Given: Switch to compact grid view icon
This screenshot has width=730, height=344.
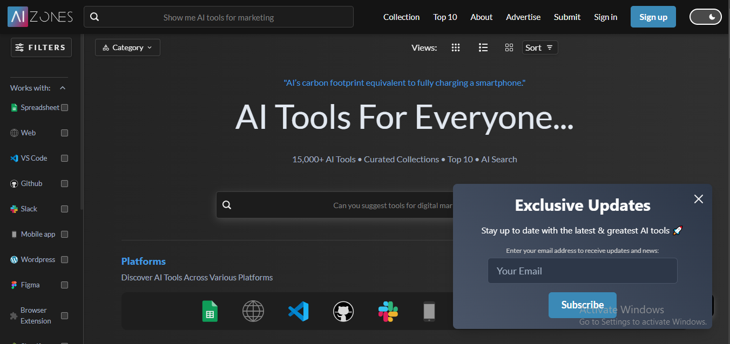Looking at the screenshot, I should [456, 47].
